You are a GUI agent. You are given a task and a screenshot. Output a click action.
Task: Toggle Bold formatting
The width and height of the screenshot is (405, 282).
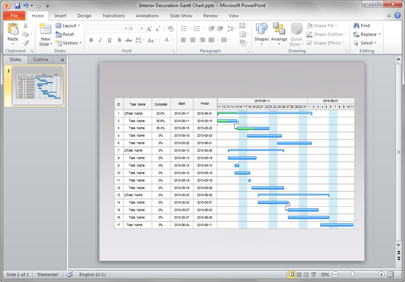click(x=92, y=40)
